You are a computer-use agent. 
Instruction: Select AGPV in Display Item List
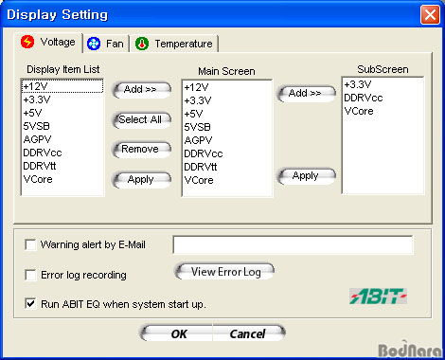pos(62,139)
